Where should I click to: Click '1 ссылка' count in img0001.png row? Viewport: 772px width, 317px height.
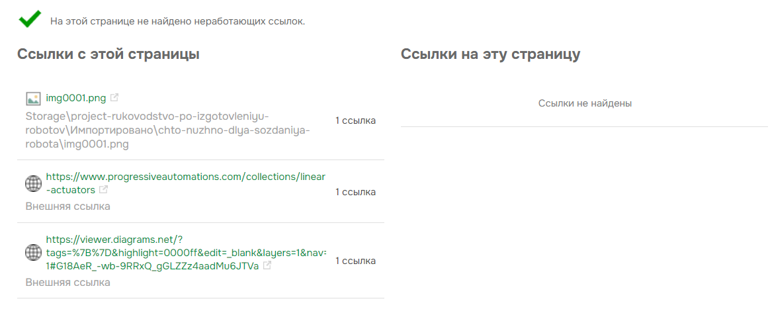pyautogui.click(x=355, y=120)
